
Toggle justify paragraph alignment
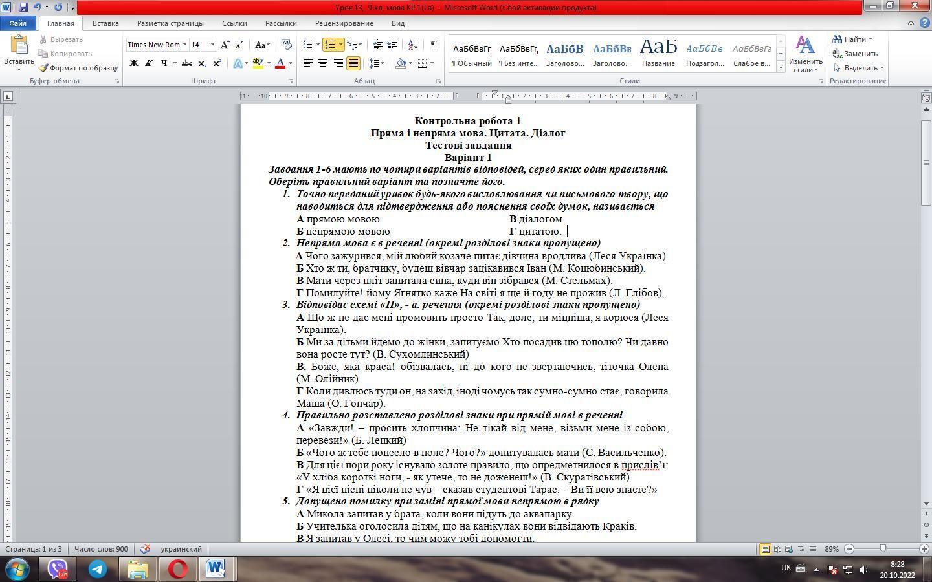pyautogui.click(x=353, y=63)
